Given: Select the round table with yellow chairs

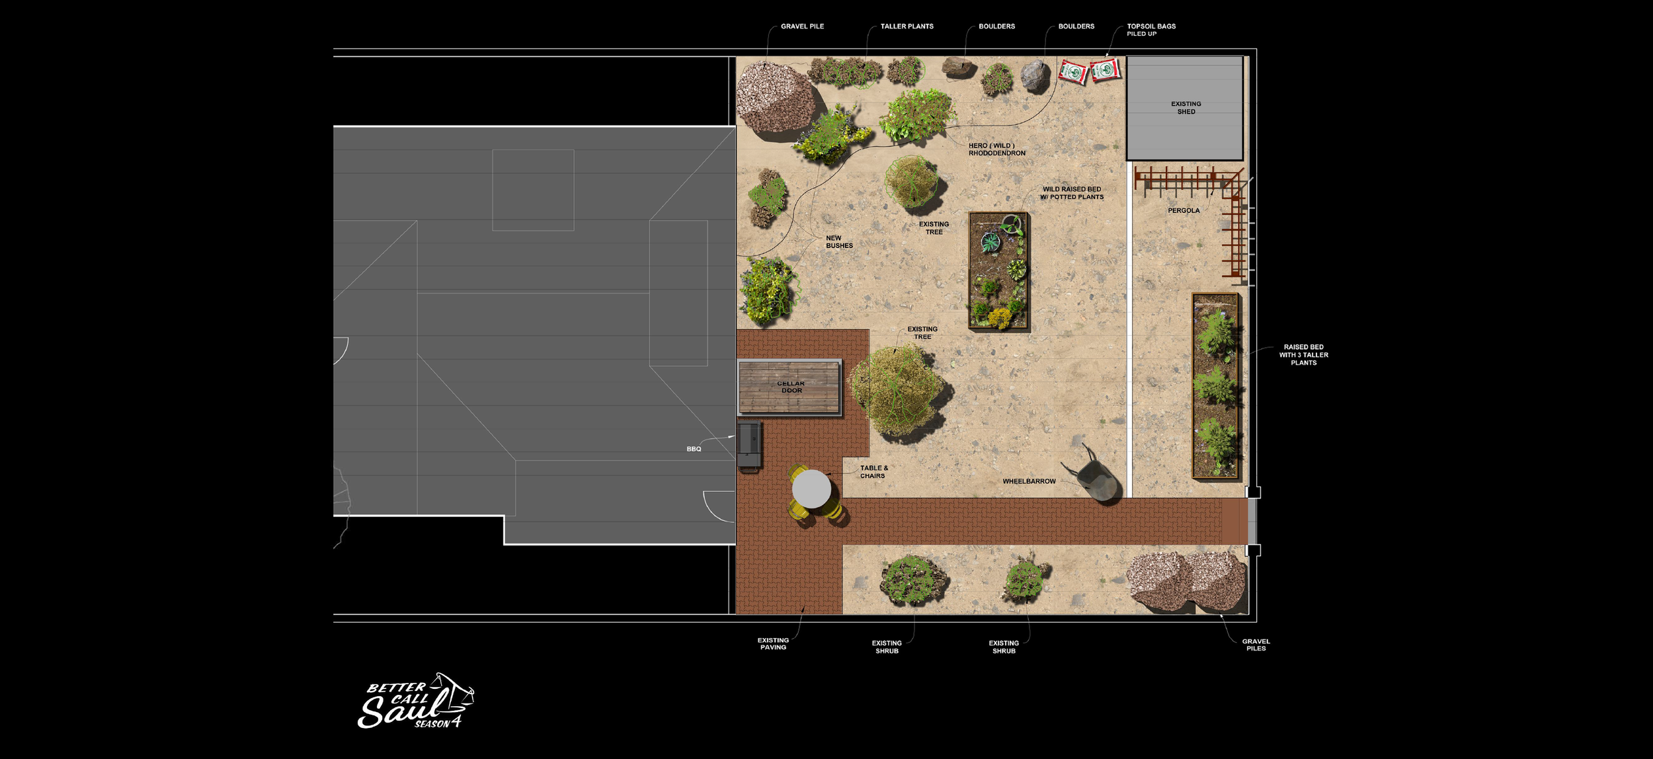Looking at the screenshot, I should (812, 490).
